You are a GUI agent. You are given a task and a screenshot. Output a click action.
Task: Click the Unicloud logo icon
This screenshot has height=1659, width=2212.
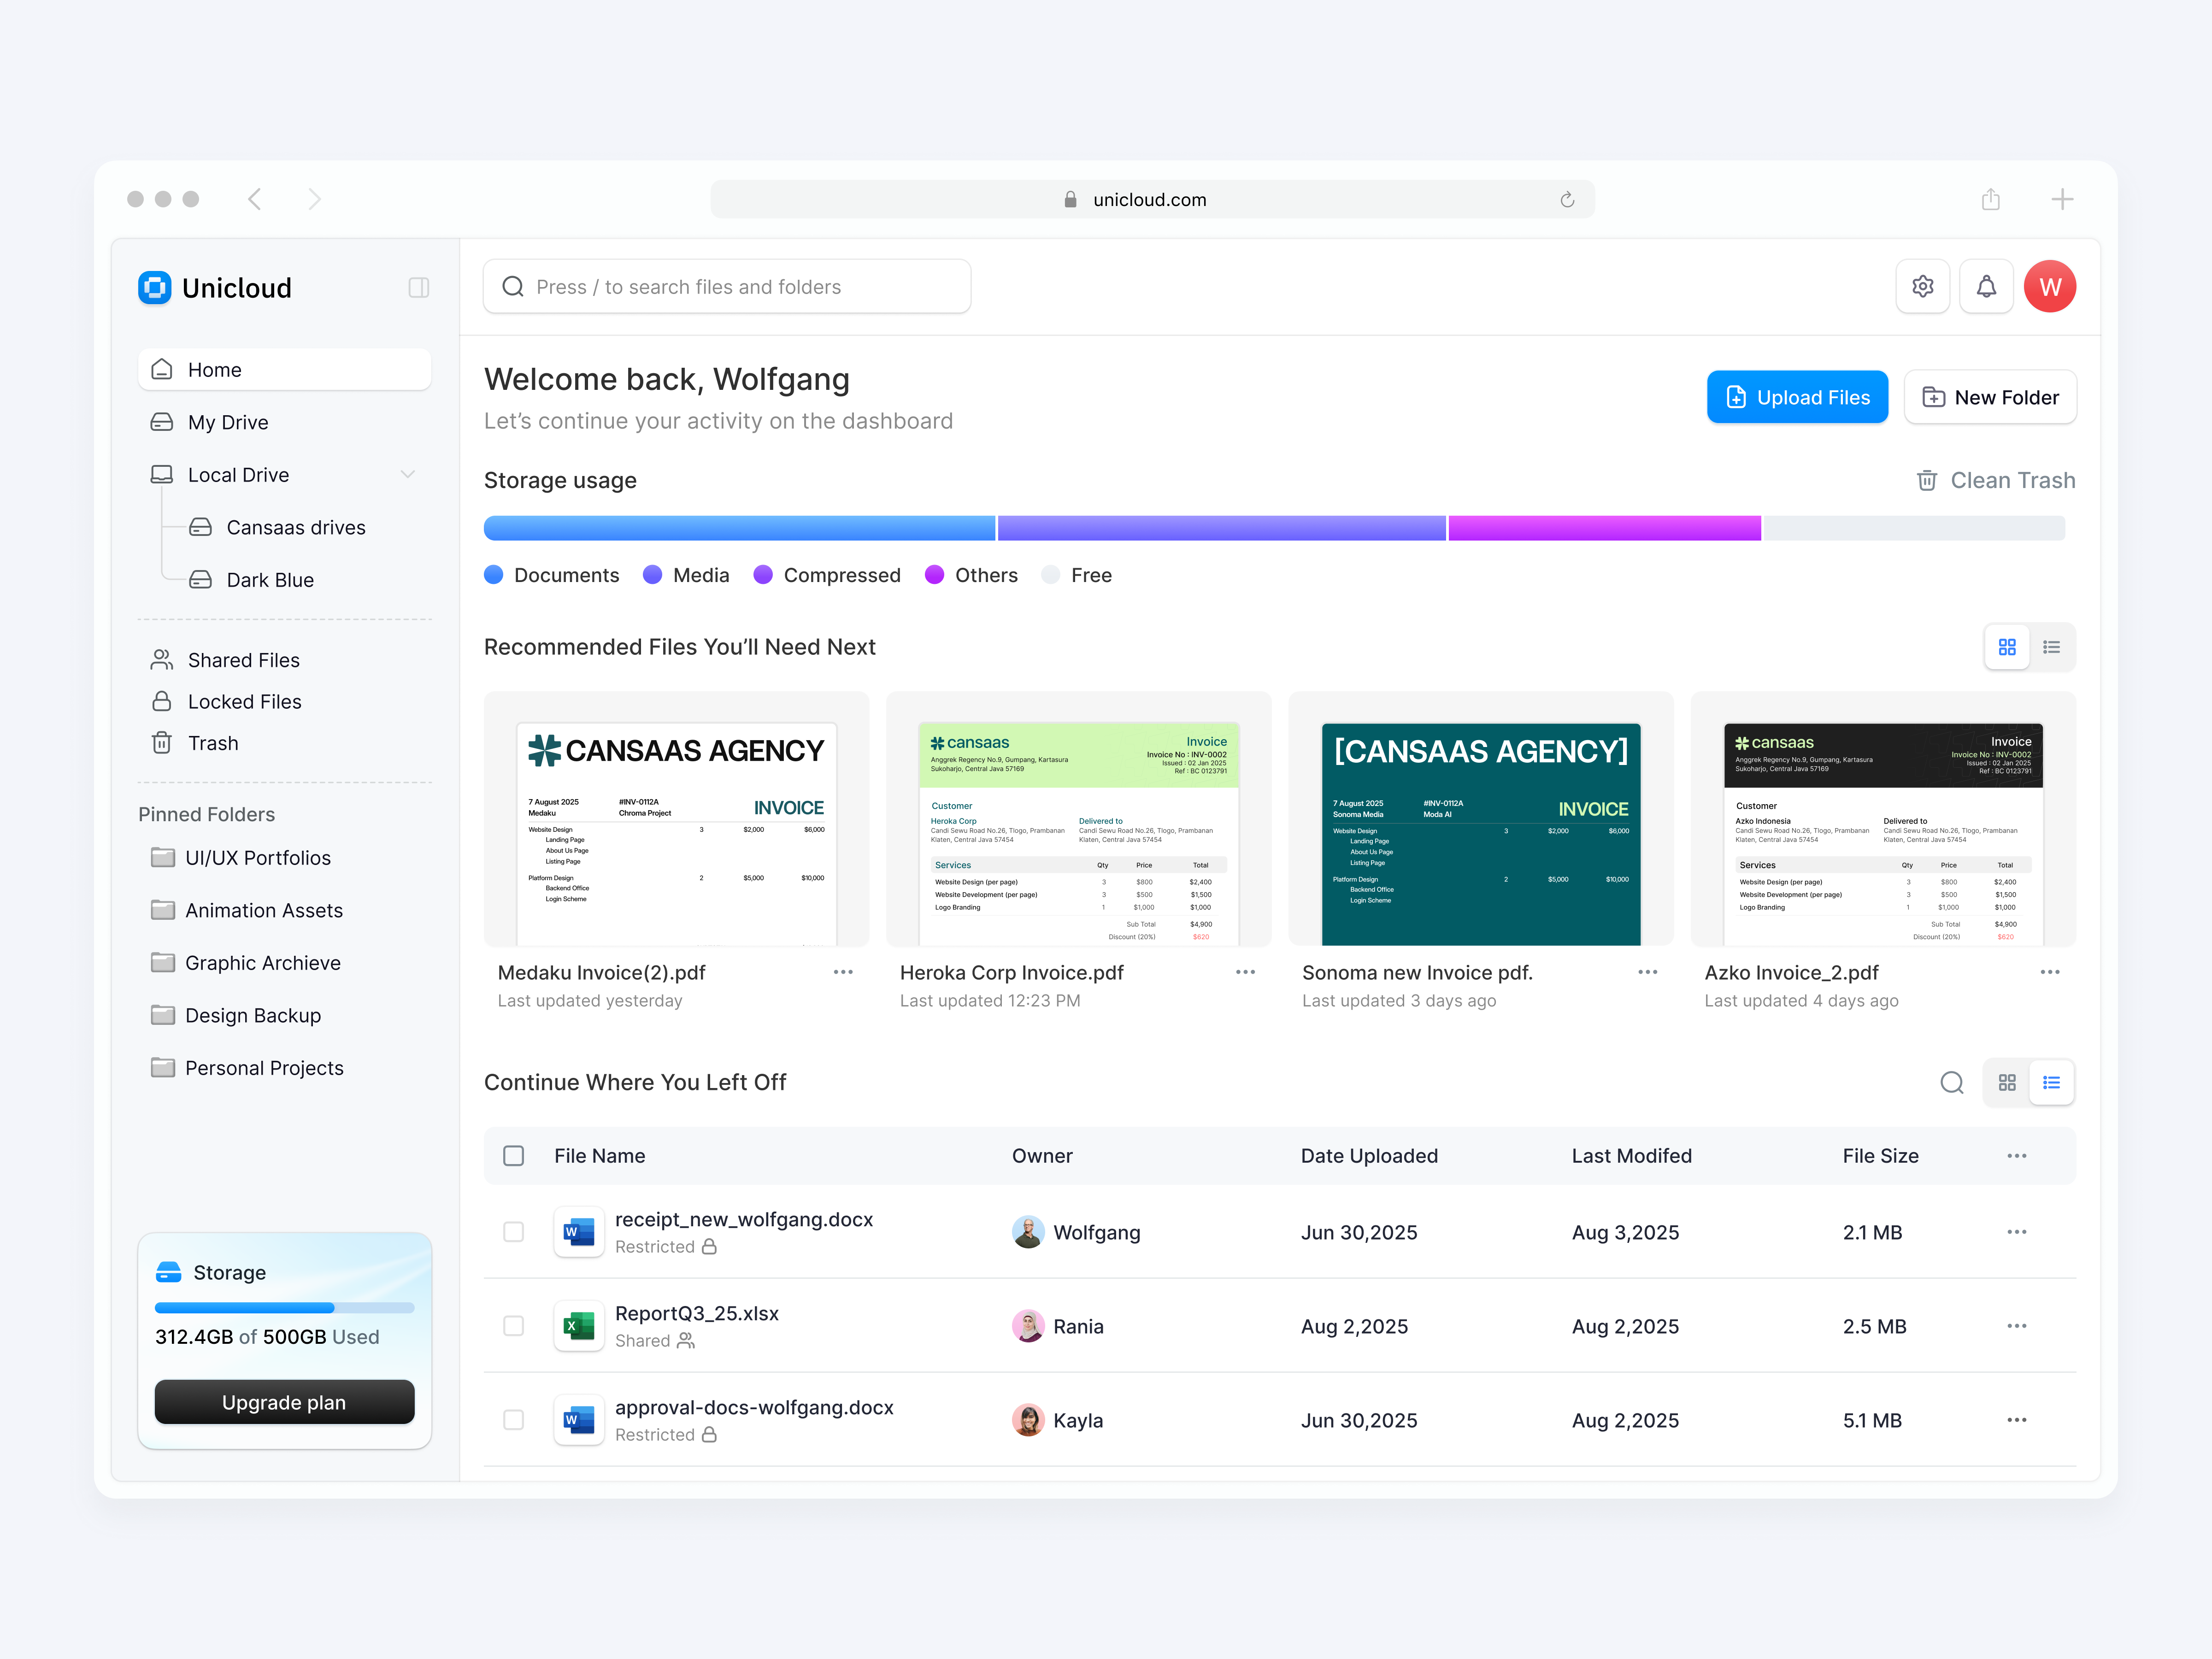(154, 287)
